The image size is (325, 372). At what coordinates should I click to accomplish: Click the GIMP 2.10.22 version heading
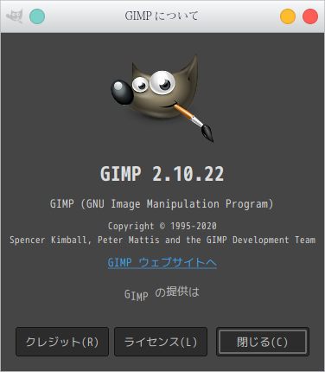coord(162,174)
